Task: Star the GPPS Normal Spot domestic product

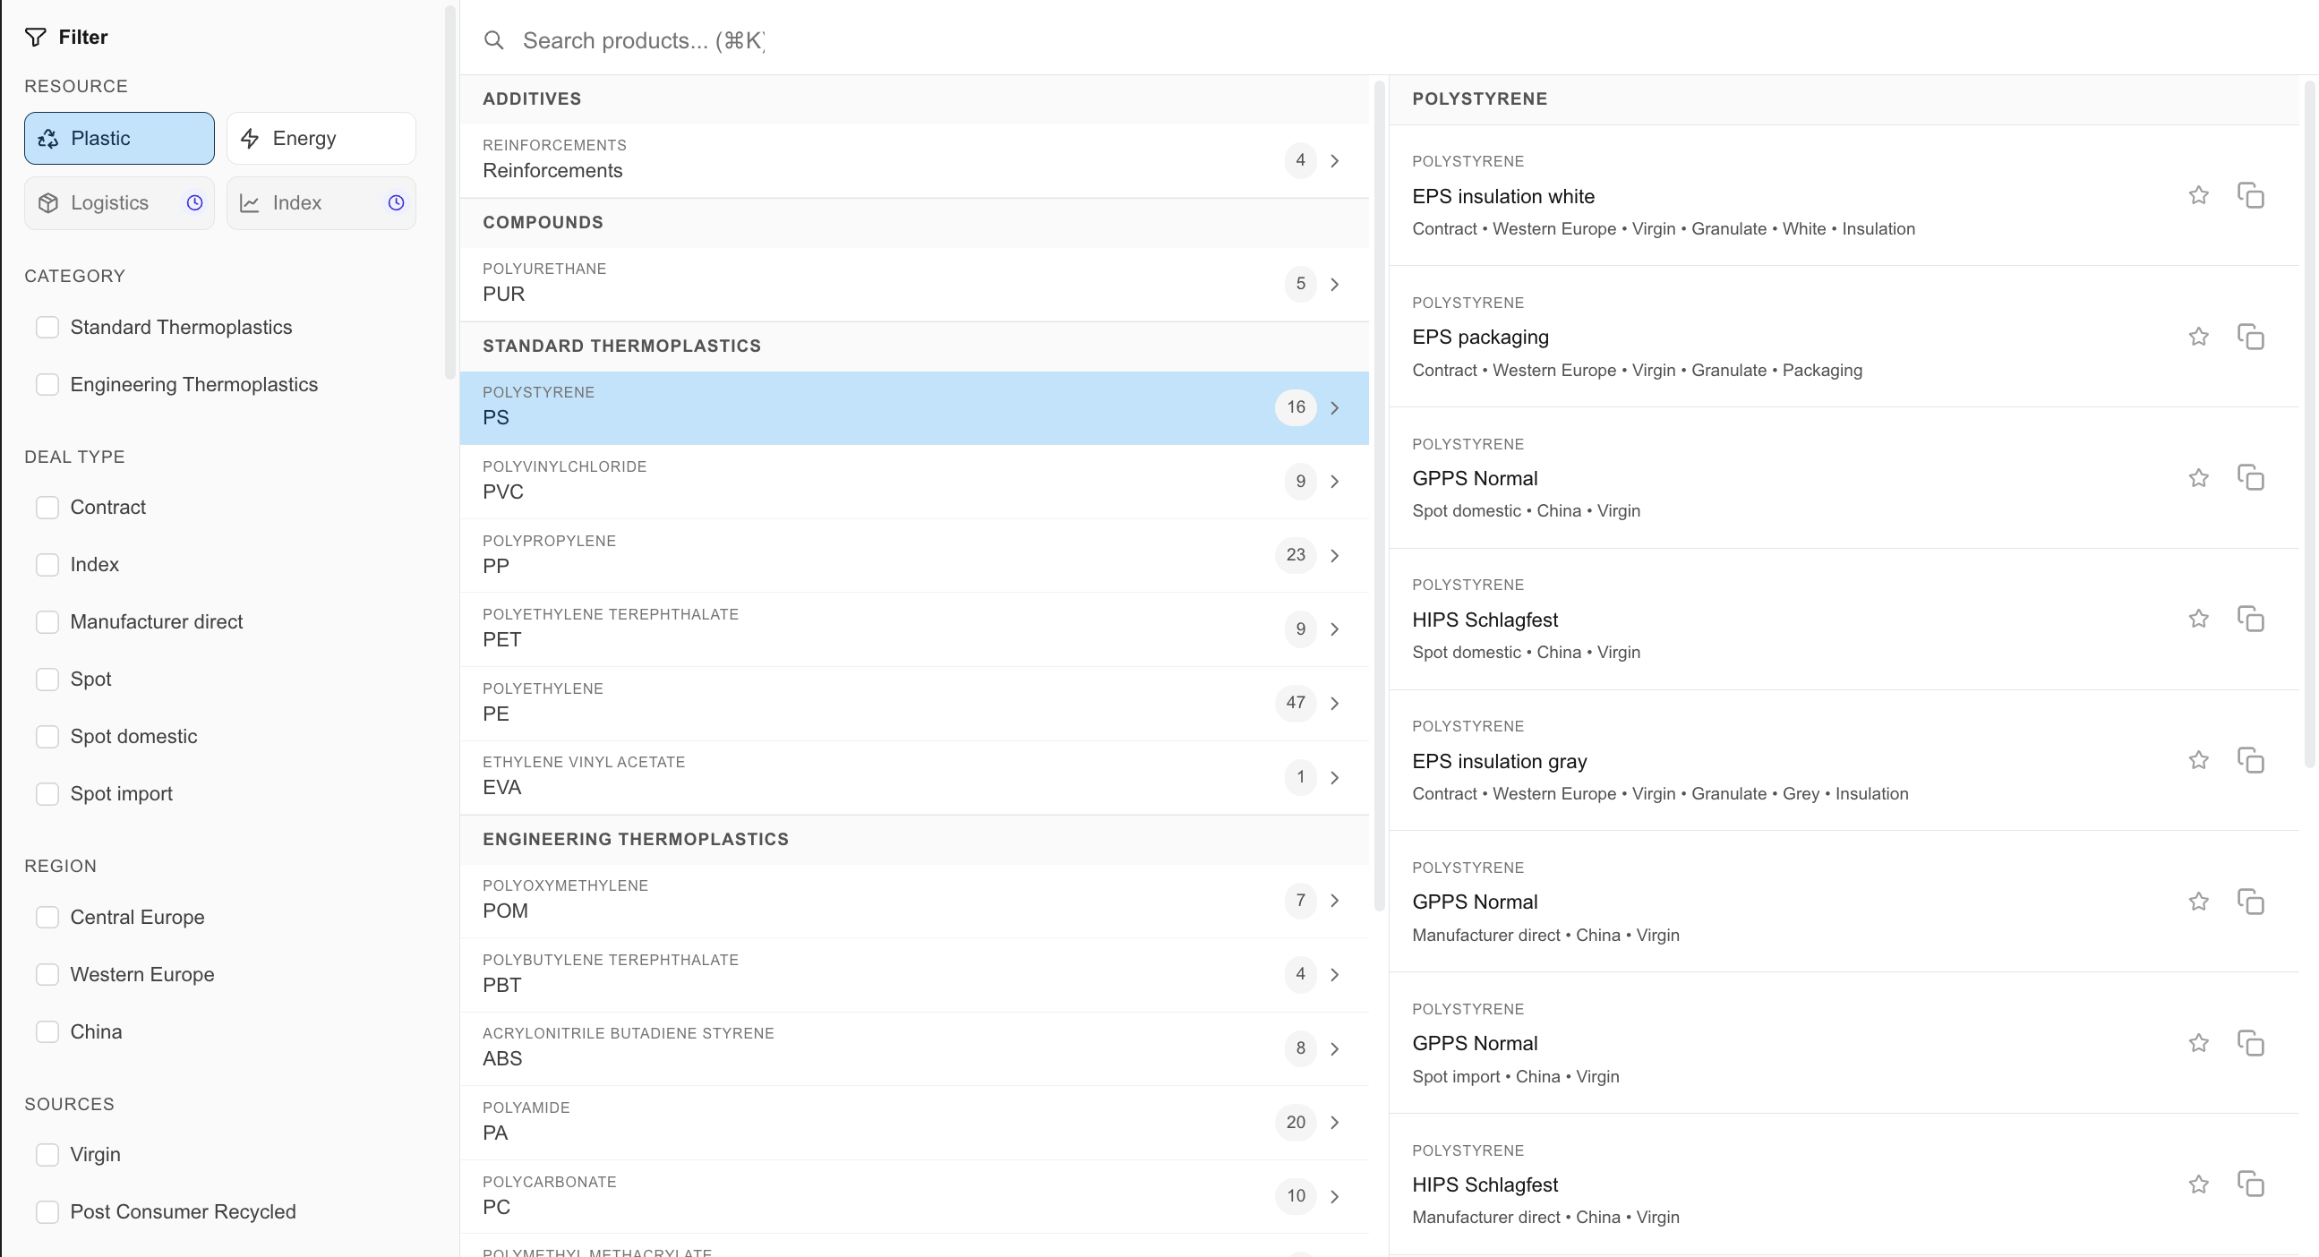Action: (2198, 478)
